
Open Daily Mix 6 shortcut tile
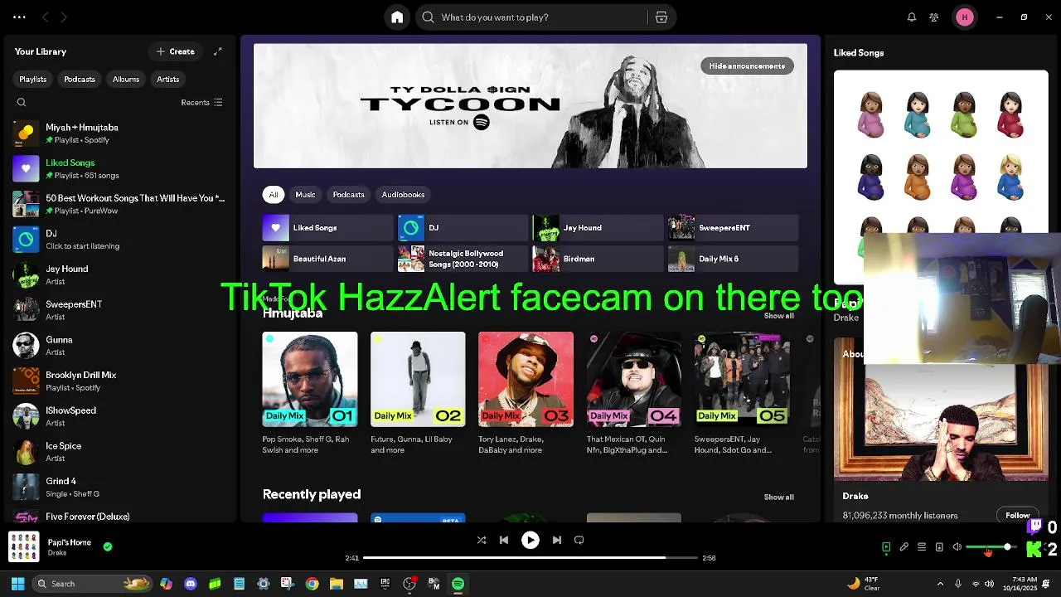pyautogui.click(x=733, y=259)
